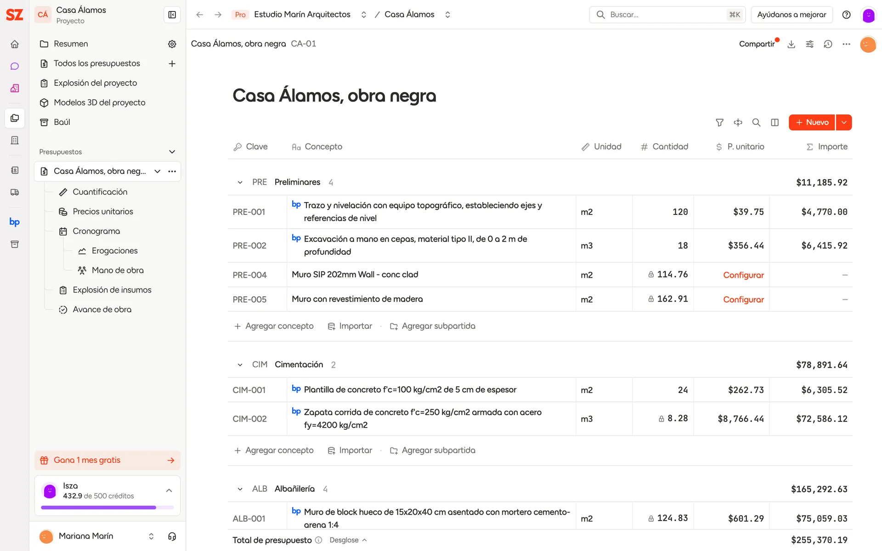The width and height of the screenshot is (882, 551).
Task: Click Ayúdanos a mejorar button
Action: click(x=792, y=15)
